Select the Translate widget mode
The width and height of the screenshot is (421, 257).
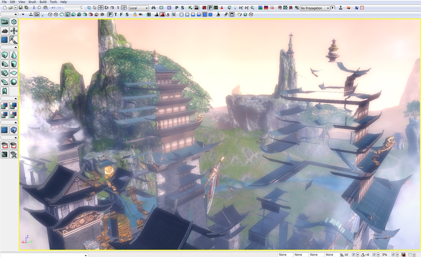click(x=101, y=8)
